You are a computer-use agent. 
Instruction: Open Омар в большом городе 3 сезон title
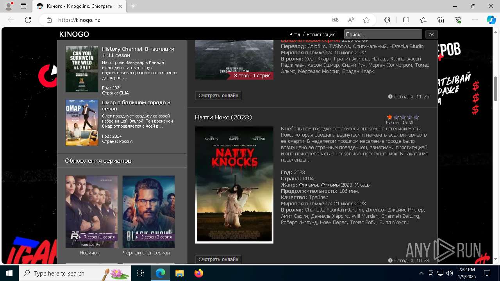click(x=136, y=105)
